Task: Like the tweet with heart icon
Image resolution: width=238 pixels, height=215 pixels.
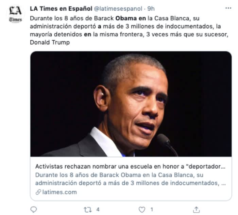Action: tap(142, 210)
